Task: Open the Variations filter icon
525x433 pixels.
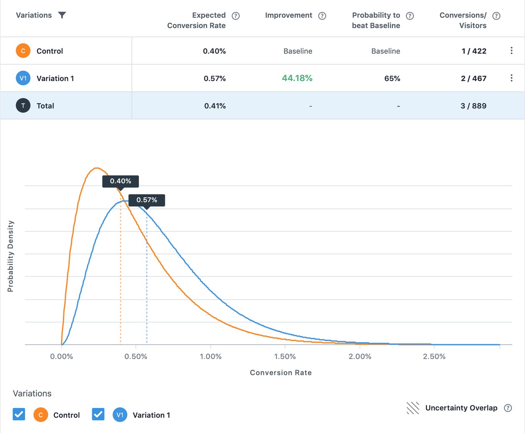Action: click(x=62, y=15)
